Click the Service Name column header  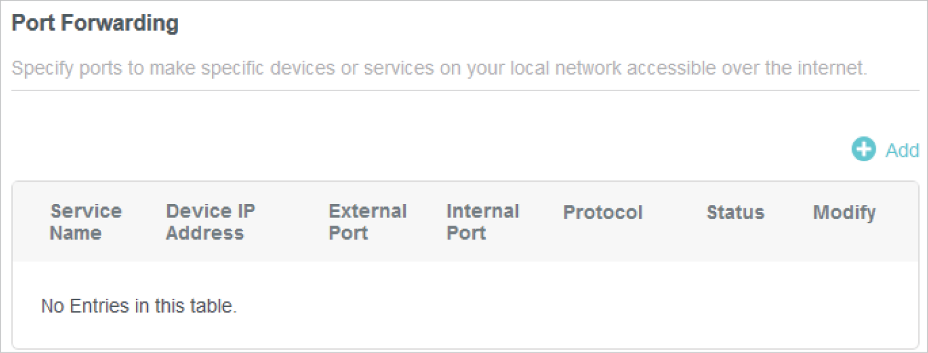click(x=86, y=222)
